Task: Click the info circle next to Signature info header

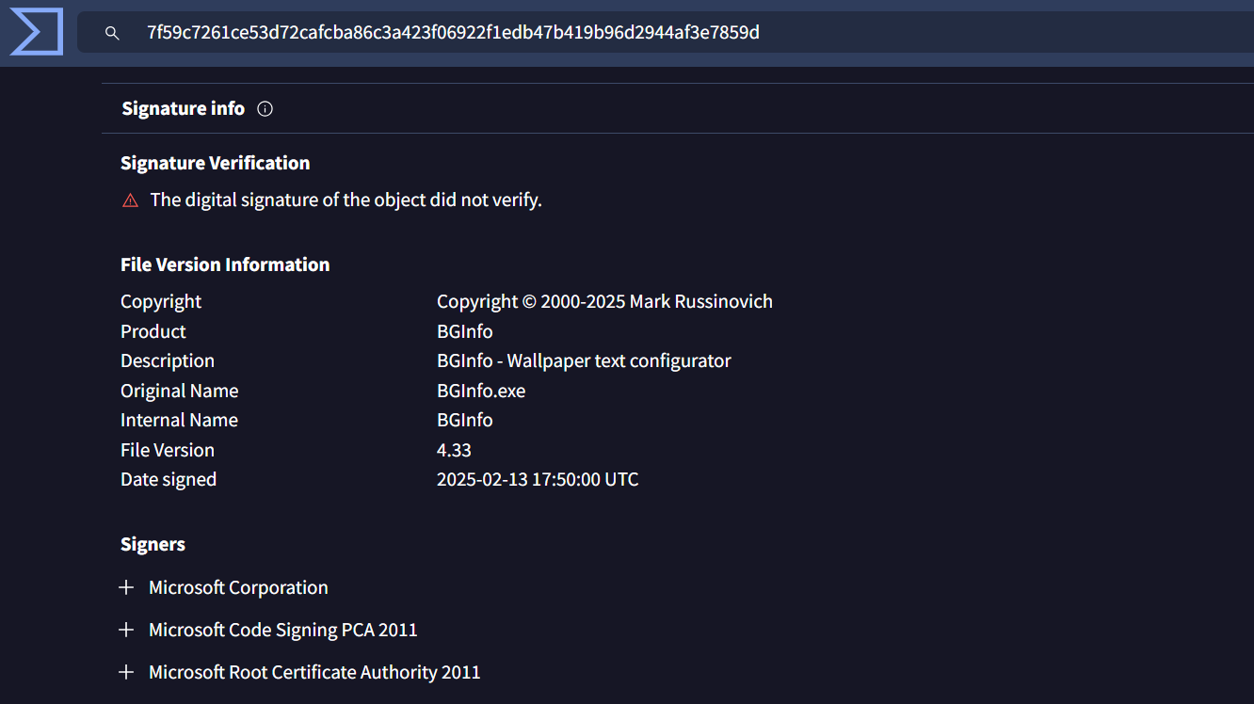Action: (x=265, y=108)
